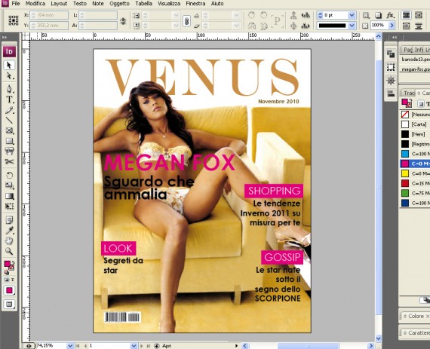Select the Free Transform tool

(9, 206)
